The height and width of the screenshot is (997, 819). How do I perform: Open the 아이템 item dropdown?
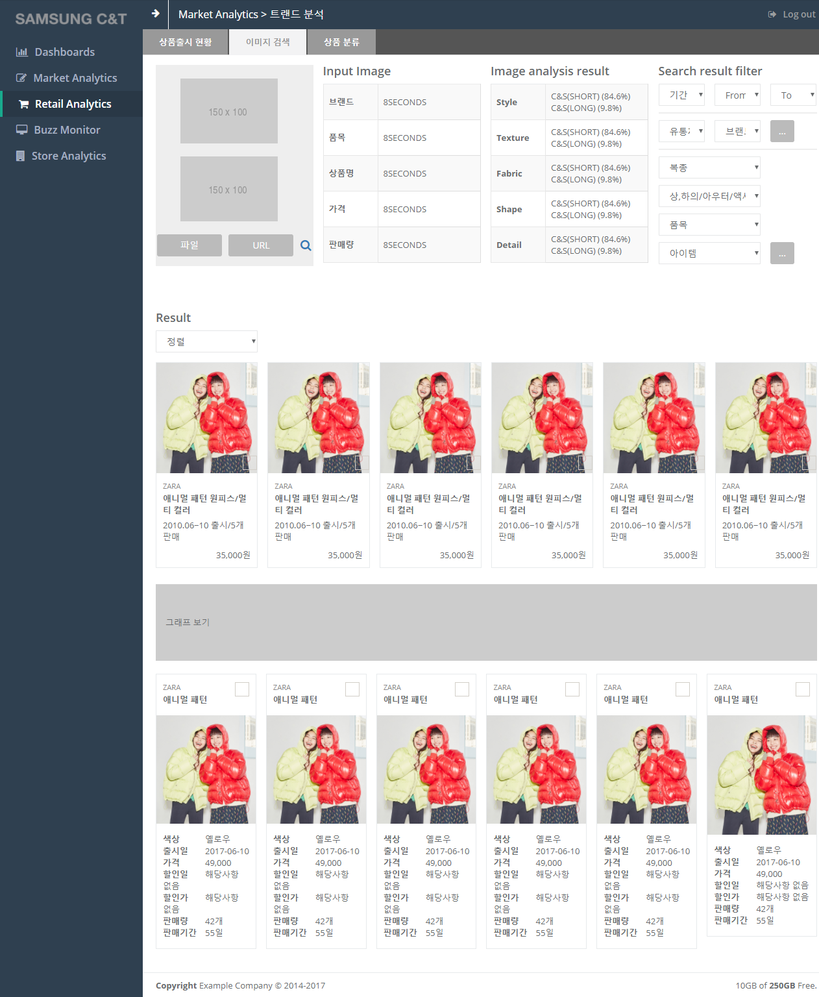[x=709, y=253]
